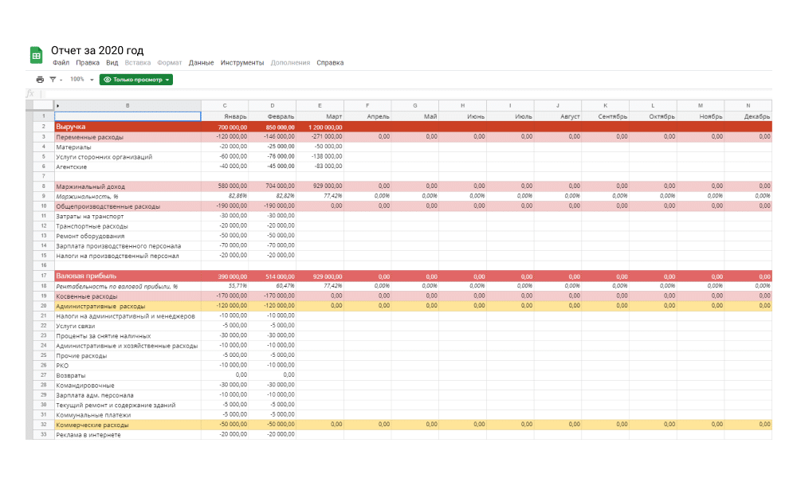Select the Переменные расходы cell
797x478 pixels.
click(x=128, y=137)
